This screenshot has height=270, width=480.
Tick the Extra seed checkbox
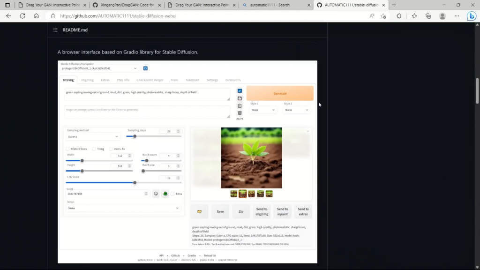point(172,194)
